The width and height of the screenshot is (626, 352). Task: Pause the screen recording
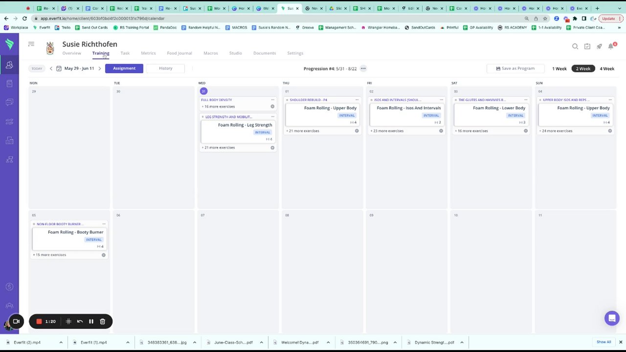pyautogui.click(x=91, y=322)
